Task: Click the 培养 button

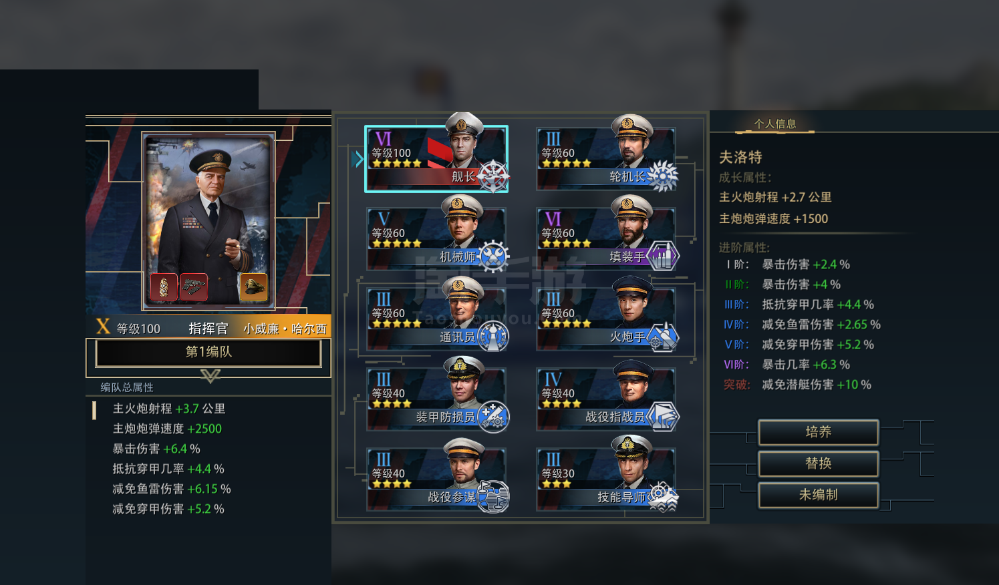Action: (x=819, y=432)
